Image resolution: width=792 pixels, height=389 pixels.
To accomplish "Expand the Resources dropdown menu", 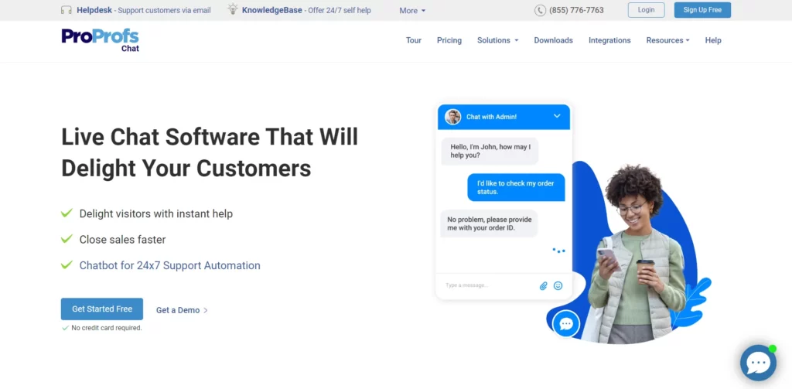I will [x=667, y=40].
